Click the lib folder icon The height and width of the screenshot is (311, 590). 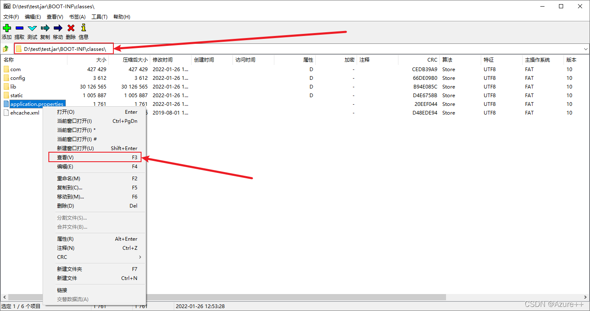tap(6, 86)
